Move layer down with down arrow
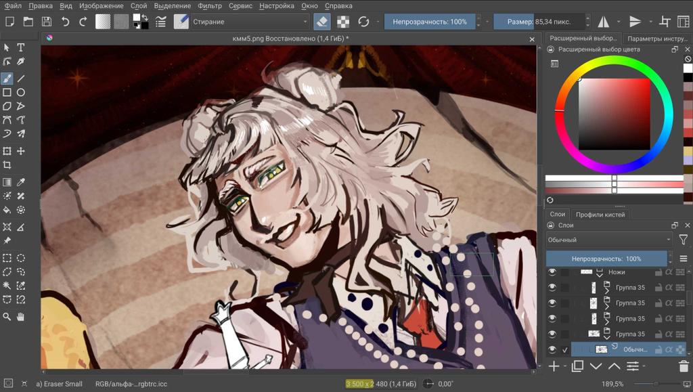693x392 pixels. (x=596, y=366)
